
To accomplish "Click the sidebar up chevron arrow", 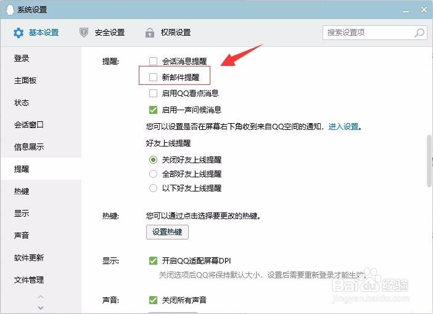I will click(x=41, y=297).
